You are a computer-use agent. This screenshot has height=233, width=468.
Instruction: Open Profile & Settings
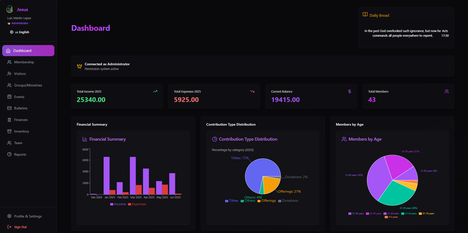(28, 216)
